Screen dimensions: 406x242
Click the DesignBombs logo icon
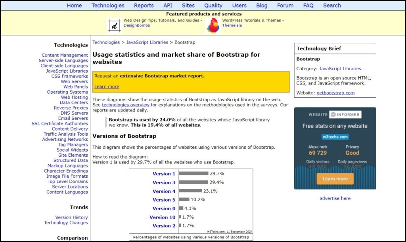click(x=115, y=26)
